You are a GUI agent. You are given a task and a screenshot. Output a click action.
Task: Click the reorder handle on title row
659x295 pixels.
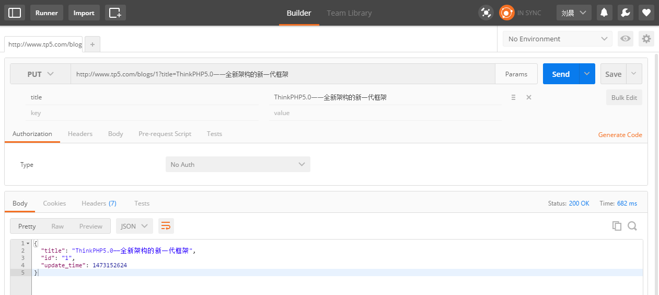pyautogui.click(x=513, y=97)
